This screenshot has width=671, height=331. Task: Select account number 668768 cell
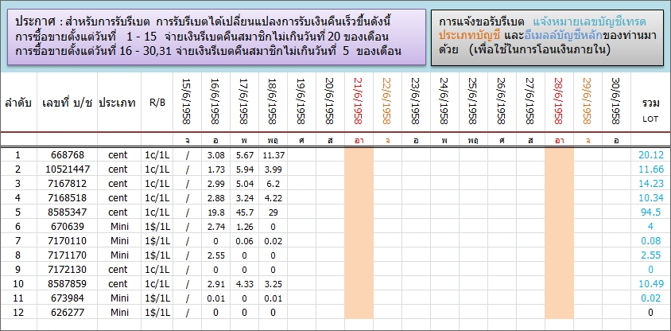point(68,155)
